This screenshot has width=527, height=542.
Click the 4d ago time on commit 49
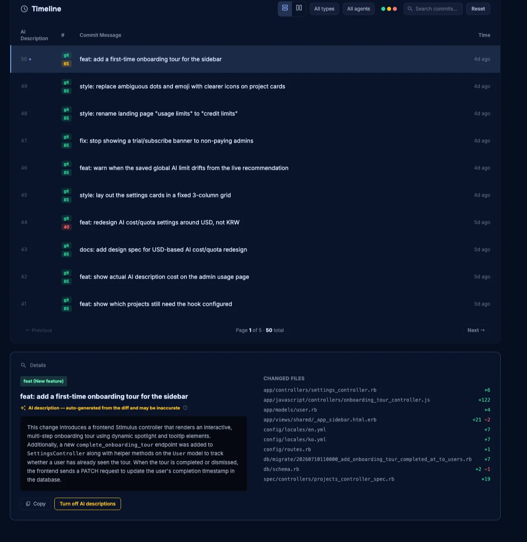coord(482,86)
